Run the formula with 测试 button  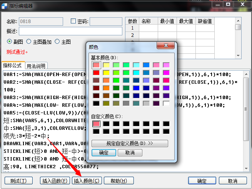[18, 181]
